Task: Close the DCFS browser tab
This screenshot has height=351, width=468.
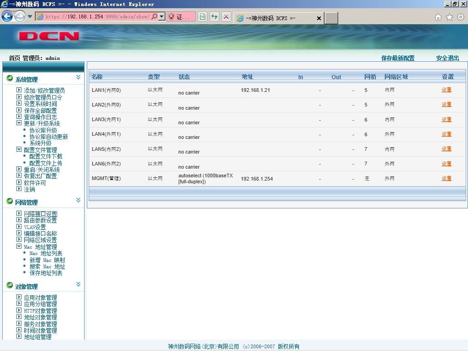Action: pyautogui.click(x=319, y=18)
